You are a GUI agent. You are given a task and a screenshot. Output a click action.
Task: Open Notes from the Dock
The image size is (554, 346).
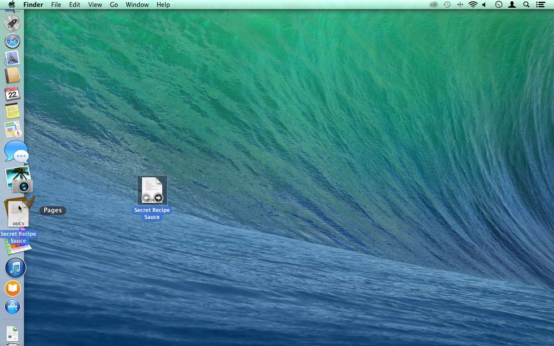[x=12, y=111]
